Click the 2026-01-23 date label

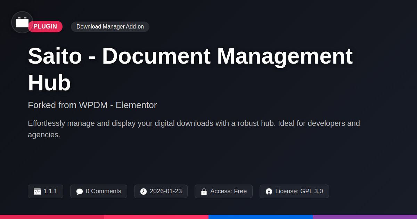pos(165,191)
